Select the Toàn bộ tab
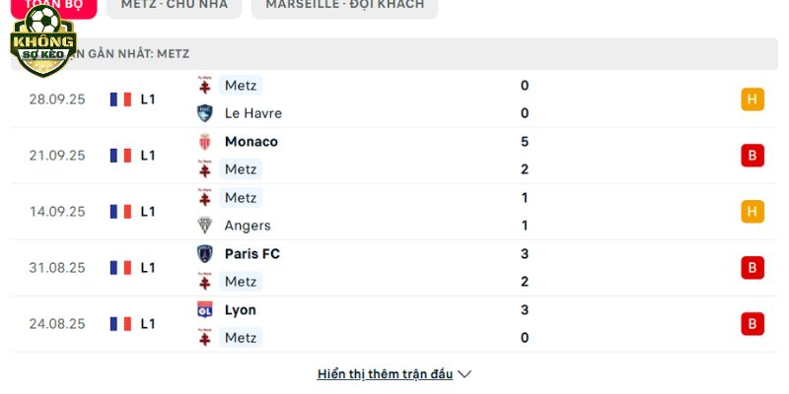Image resolution: width=789 pixels, height=394 pixels. [x=54, y=5]
